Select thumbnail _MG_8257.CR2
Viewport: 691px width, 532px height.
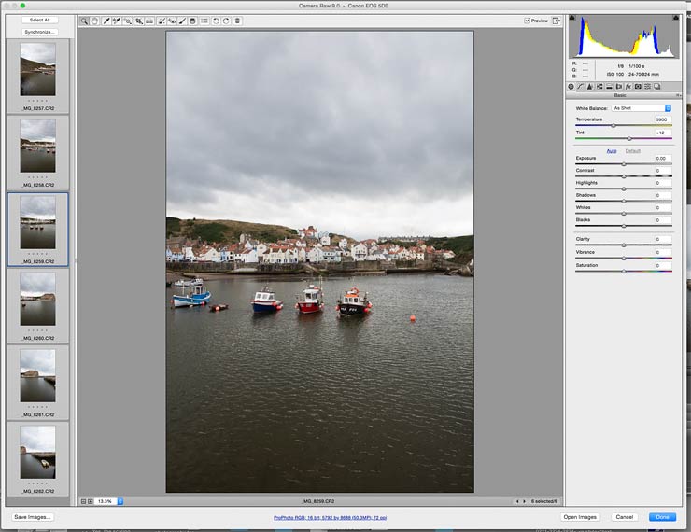(x=38, y=76)
